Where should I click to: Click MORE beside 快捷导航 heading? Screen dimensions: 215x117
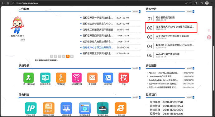(136, 68)
